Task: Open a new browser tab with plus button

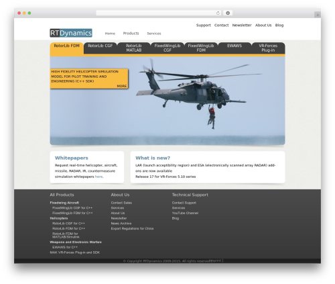Action: [x=318, y=15]
